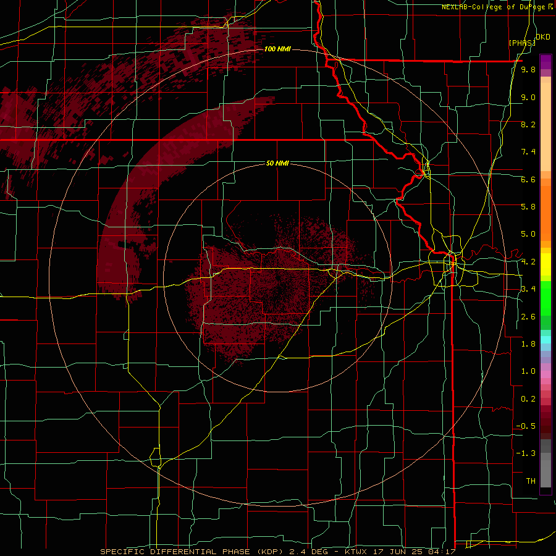556x556 pixels.
Task: Click the bright green segment of color bar
Action: pyautogui.click(x=545, y=298)
